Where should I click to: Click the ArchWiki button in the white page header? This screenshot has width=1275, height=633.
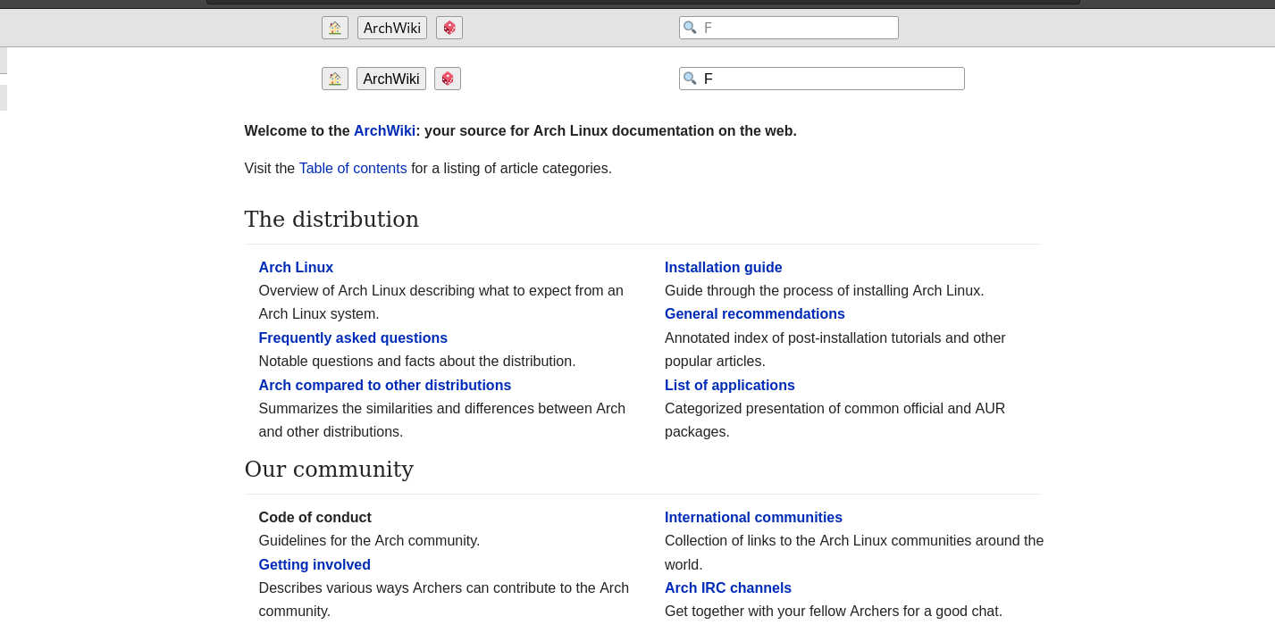pos(391,79)
